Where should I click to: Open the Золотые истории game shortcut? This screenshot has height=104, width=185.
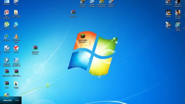(83, 3)
